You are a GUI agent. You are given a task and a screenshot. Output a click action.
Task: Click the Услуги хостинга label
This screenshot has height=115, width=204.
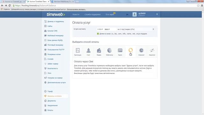pos(79,29)
